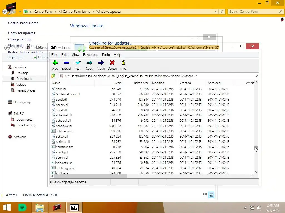
Task: Go up one folder level in 7-Zip
Action: pyautogui.click(x=53, y=76)
